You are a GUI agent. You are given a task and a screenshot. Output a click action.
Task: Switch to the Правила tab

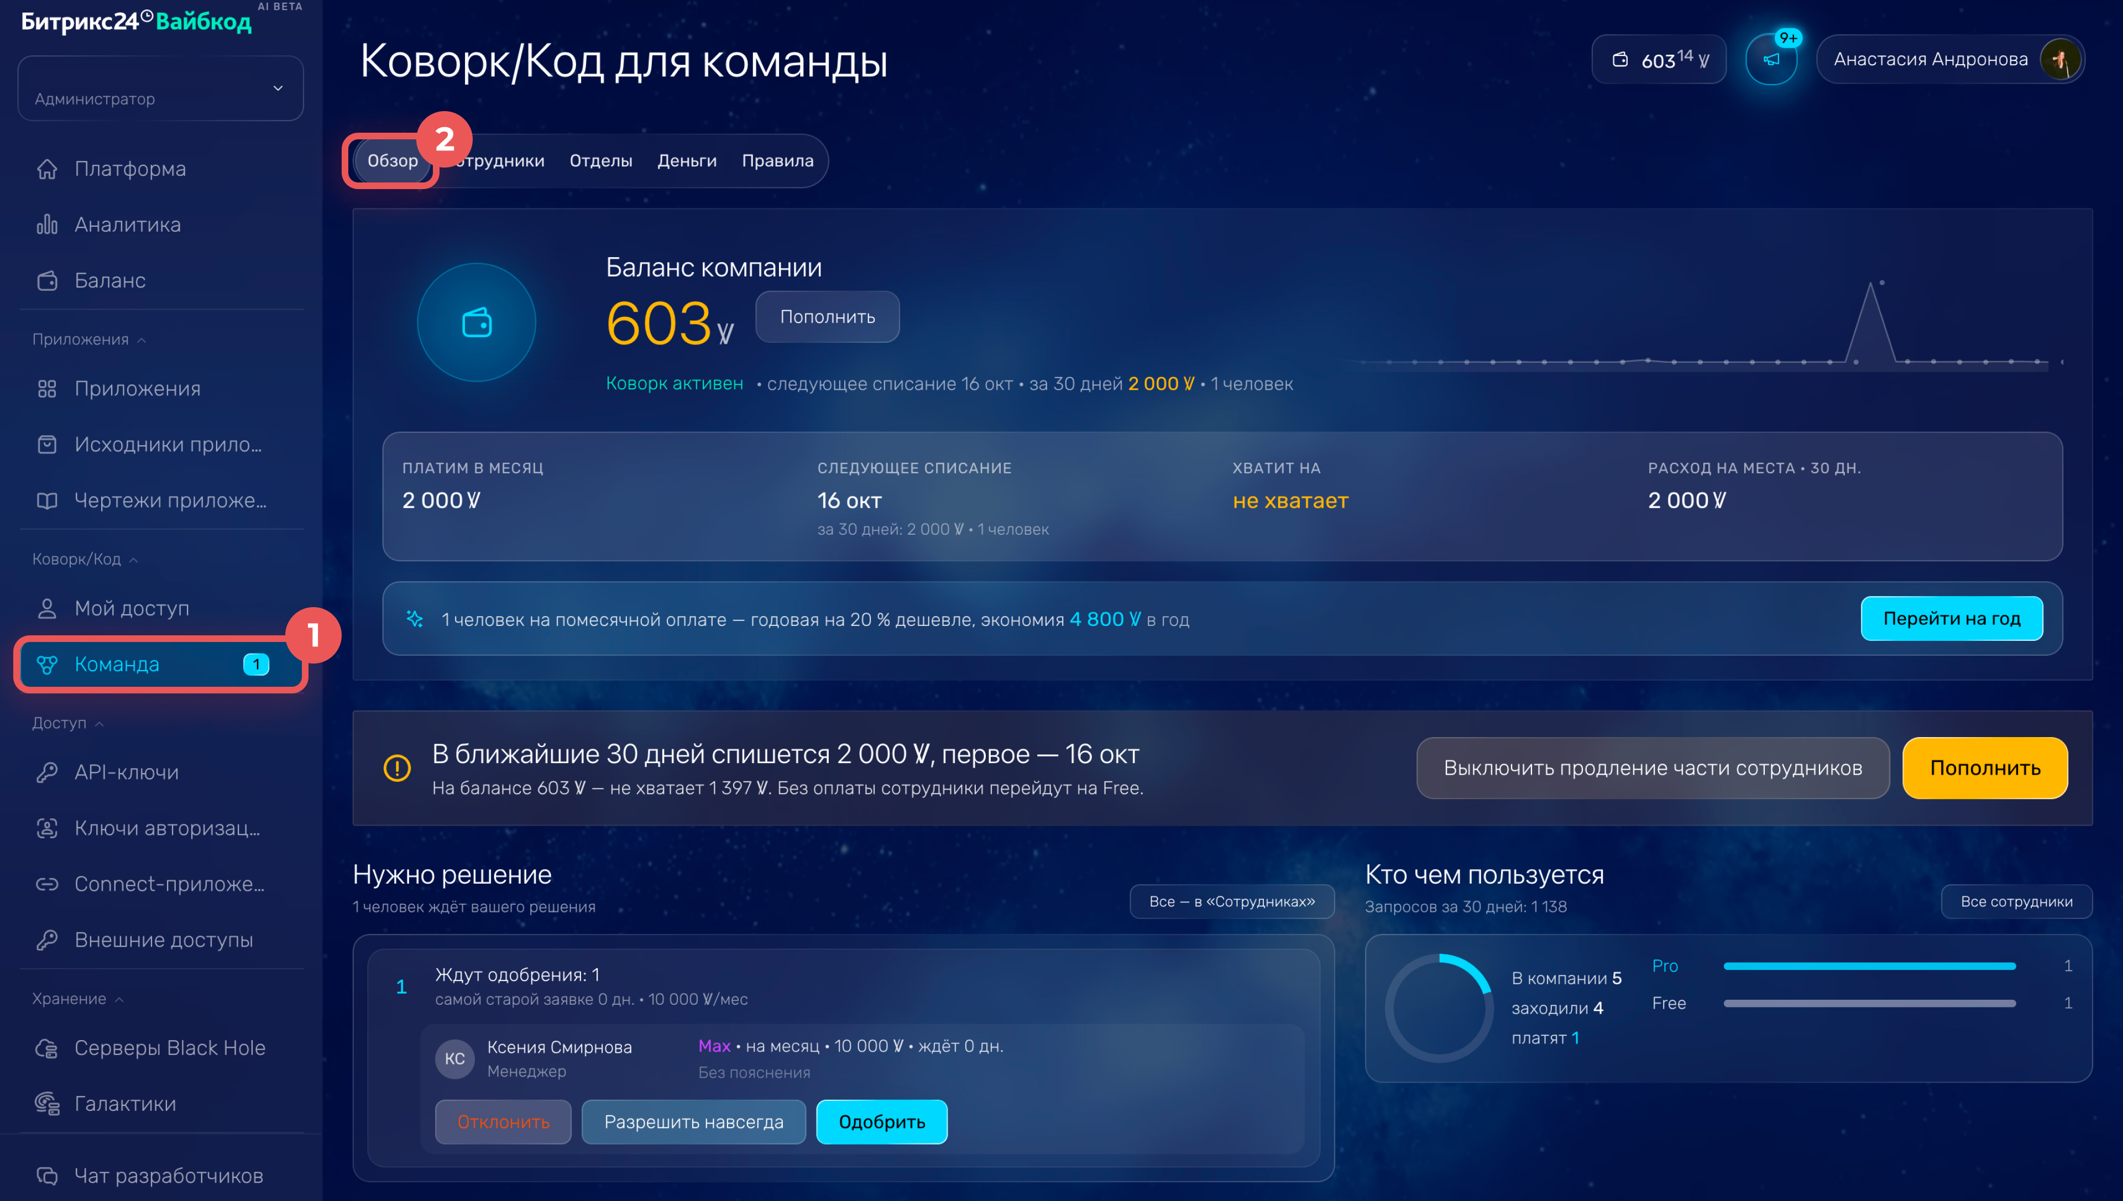(777, 161)
